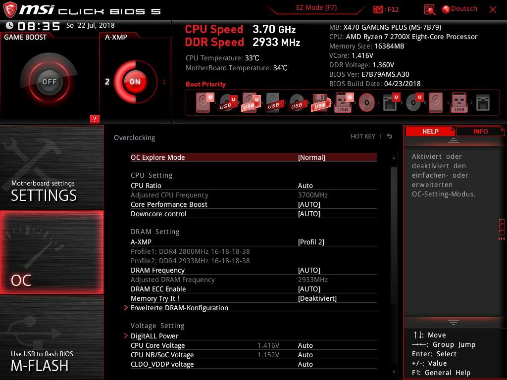Image resolution: width=507 pixels, height=380 pixels.
Task: Toggle the A-XMP ON button
Action: pos(135,82)
